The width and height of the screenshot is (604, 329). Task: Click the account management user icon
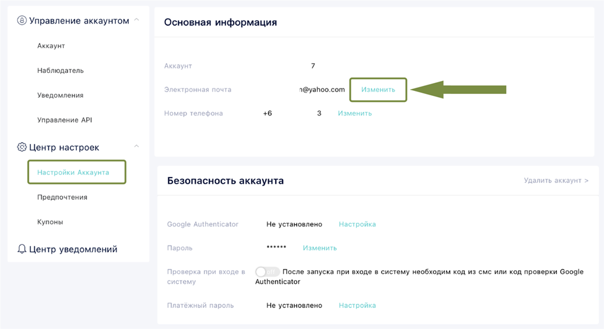[22, 21]
